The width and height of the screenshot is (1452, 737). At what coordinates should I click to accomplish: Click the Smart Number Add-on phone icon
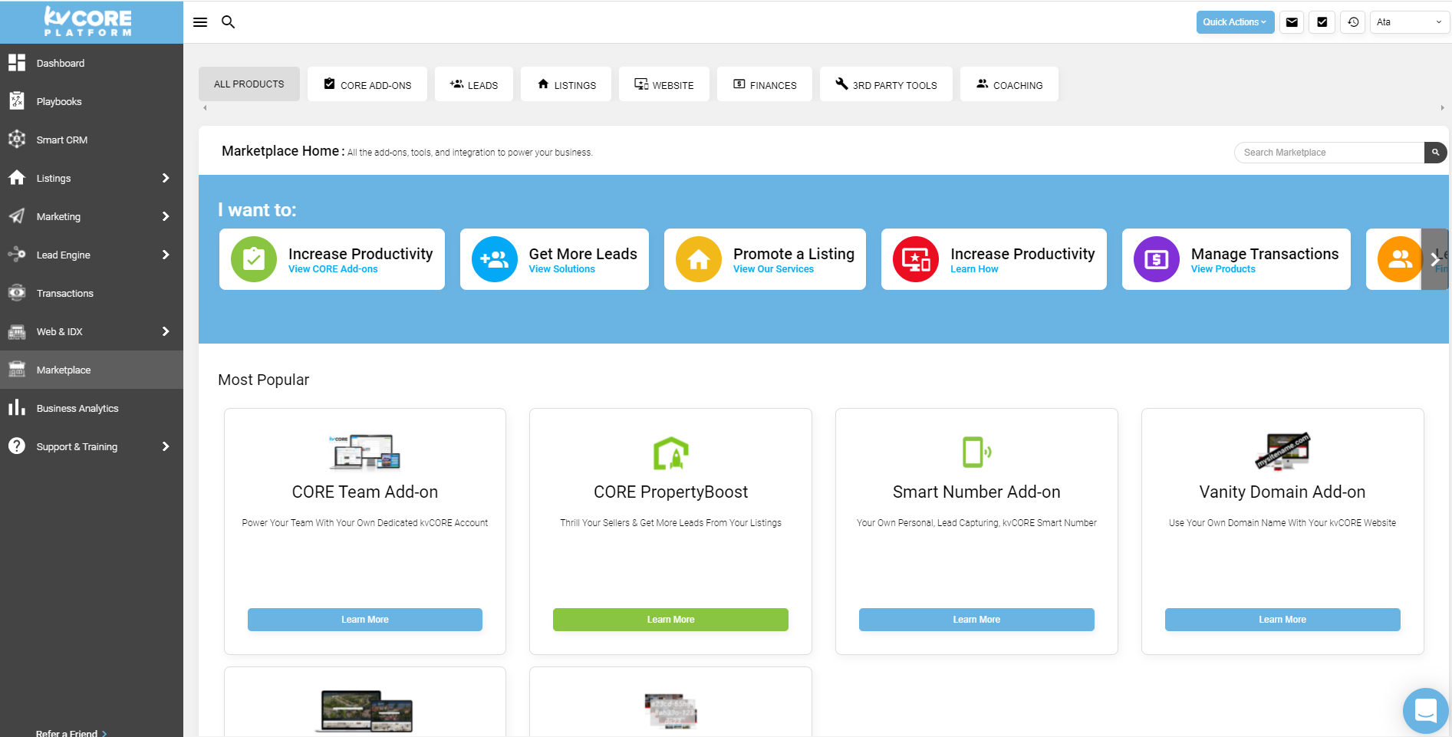pyautogui.click(x=976, y=452)
